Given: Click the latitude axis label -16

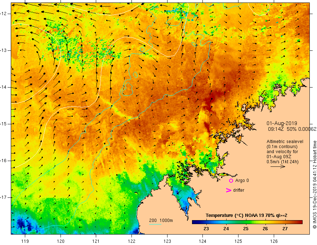Looking at the screenshot, I should [x=4, y=161].
